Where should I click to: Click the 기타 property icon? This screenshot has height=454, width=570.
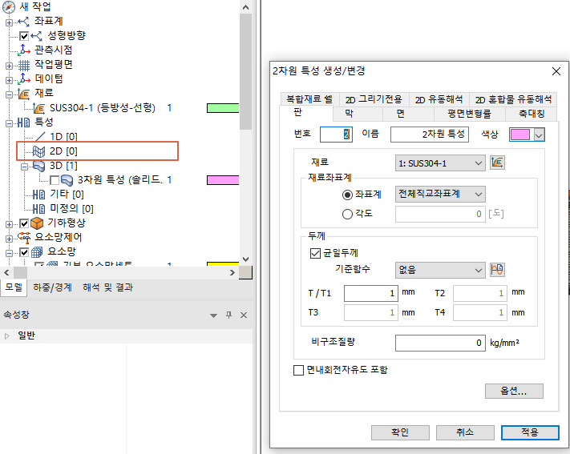coord(39,195)
